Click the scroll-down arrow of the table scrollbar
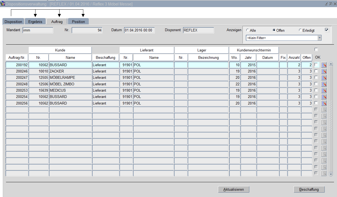Screen dimensions: 337x197 click(331, 174)
